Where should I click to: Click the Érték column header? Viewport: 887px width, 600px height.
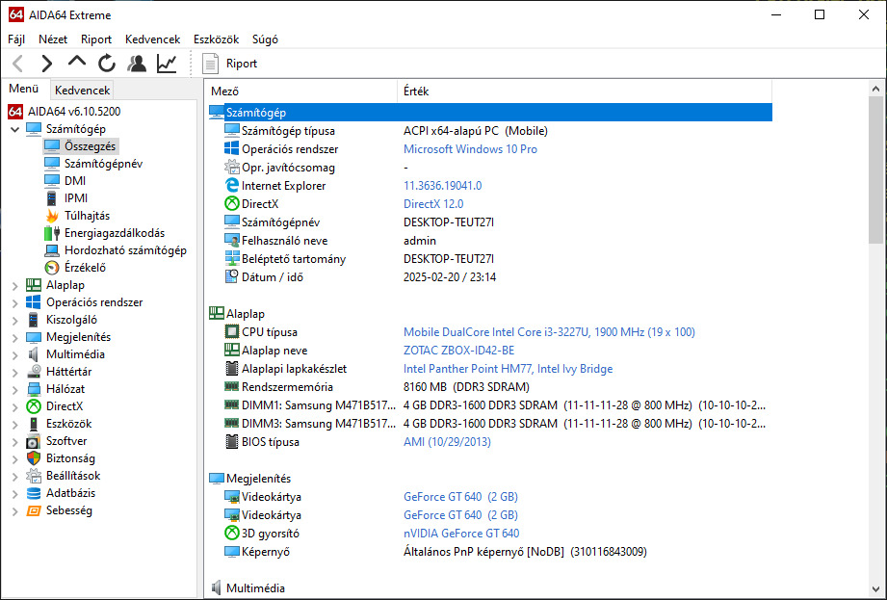(x=416, y=91)
